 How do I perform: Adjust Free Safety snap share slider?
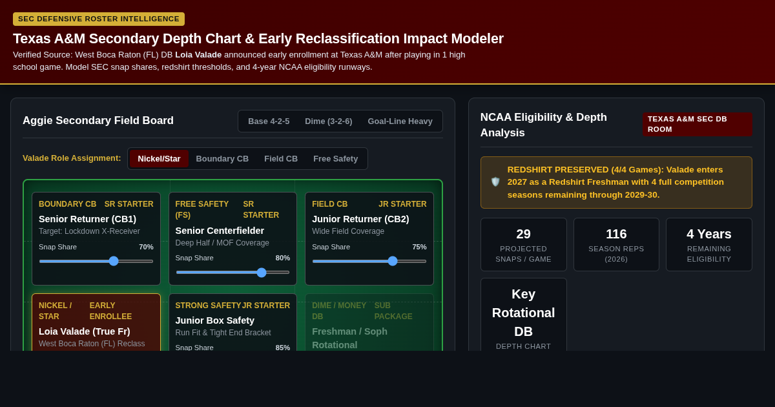point(232,272)
